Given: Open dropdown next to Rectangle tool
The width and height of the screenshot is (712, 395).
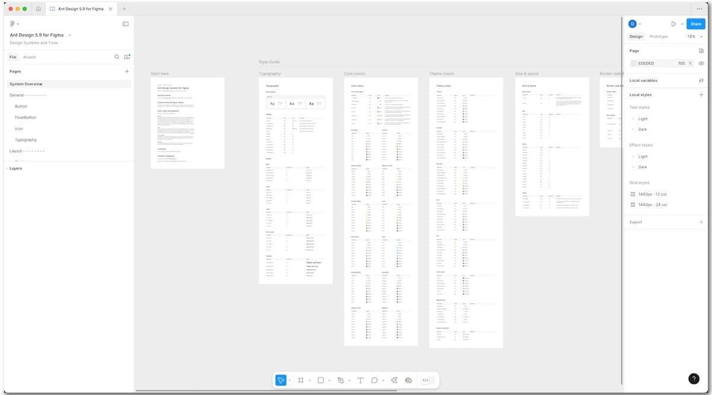Looking at the screenshot, I should (x=329, y=380).
